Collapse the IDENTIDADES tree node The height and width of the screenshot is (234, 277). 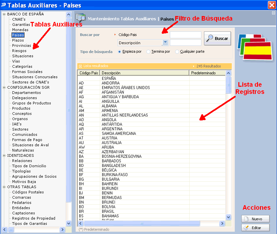pos(4,155)
